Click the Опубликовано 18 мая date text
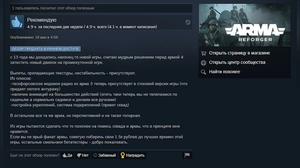 (34, 37)
